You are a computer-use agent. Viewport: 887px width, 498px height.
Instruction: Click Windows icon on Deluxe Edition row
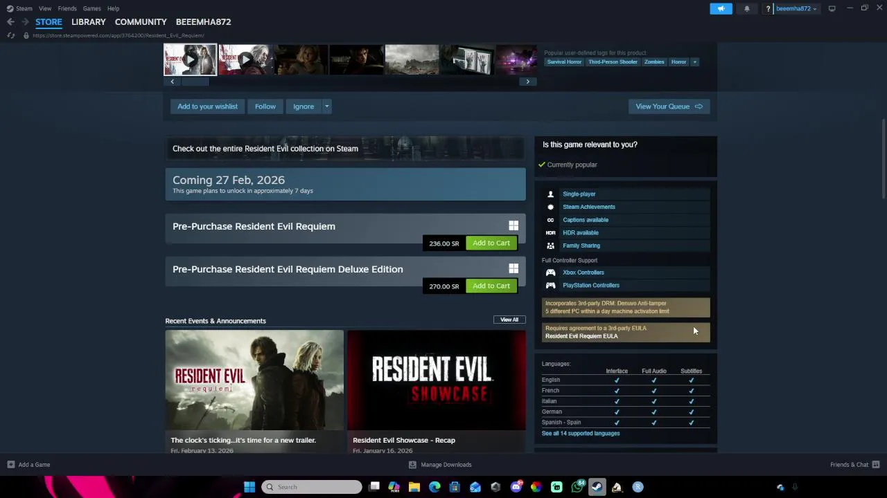click(513, 268)
